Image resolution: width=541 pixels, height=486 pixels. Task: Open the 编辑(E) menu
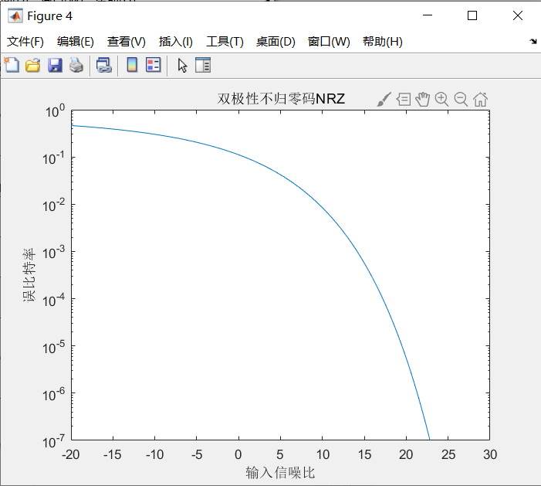tap(75, 42)
